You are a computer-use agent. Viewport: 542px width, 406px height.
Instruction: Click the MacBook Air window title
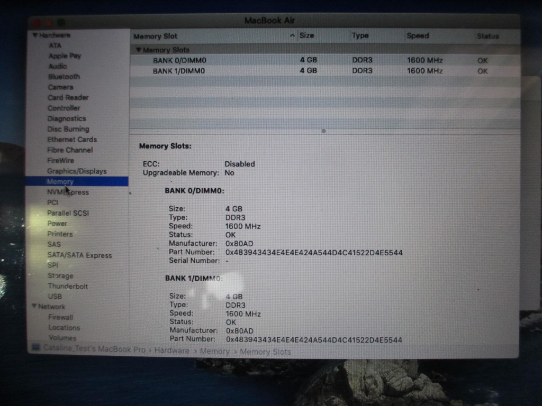tap(269, 21)
